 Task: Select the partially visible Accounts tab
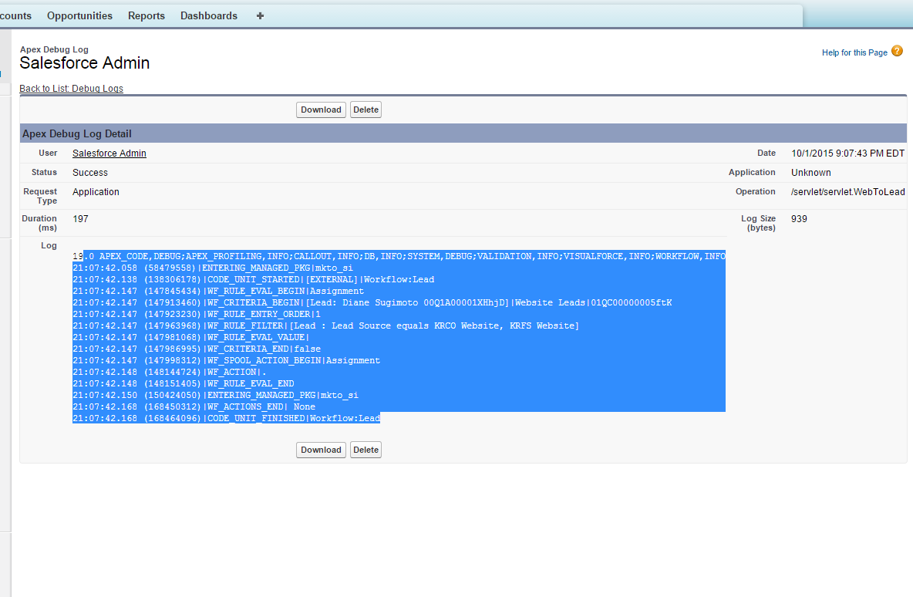tap(15, 15)
